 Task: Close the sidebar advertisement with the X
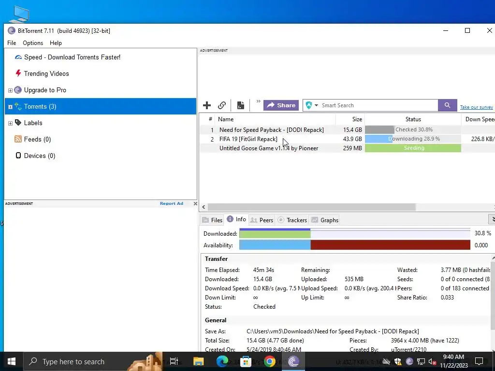click(x=195, y=203)
